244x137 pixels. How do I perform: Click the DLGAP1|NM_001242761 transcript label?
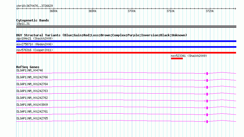click(32, 111)
